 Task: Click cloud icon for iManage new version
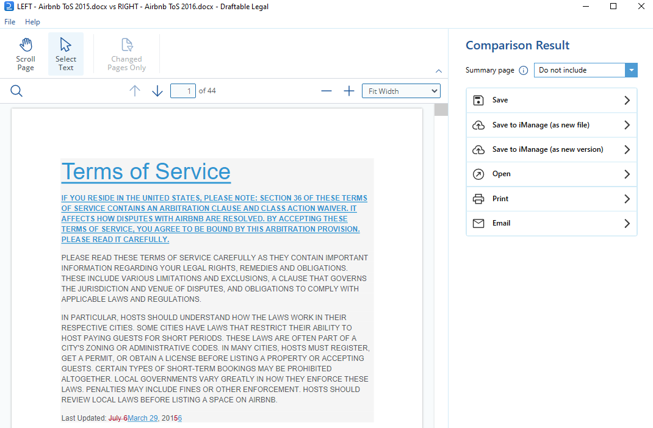pyautogui.click(x=478, y=150)
